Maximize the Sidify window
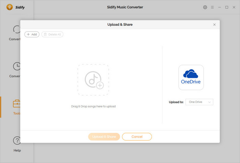This screenshot has width=240, height=163. pyautogui.click(x=227, y=7)
